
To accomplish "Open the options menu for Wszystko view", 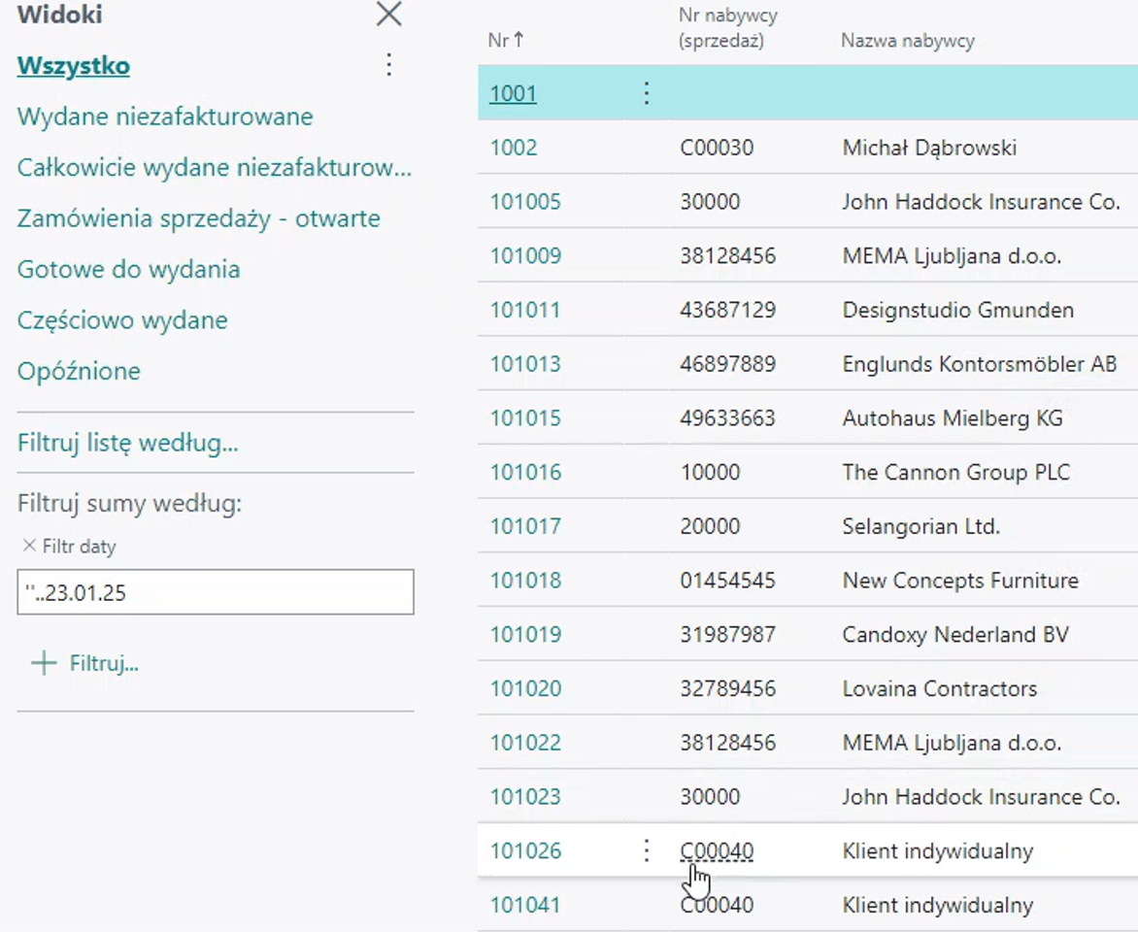I will point(389,65).
